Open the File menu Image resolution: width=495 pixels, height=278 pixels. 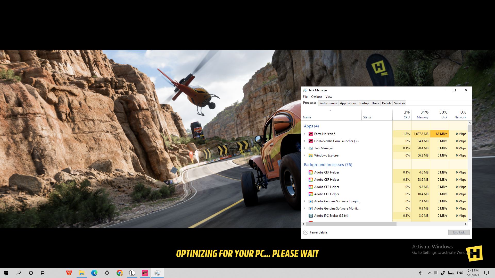pos(305,97)
